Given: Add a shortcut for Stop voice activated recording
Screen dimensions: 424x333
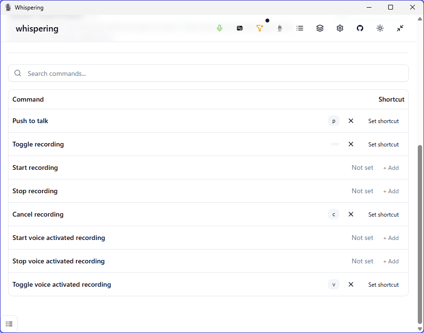Looking at the screenshot, I should (x=391, y=261).
